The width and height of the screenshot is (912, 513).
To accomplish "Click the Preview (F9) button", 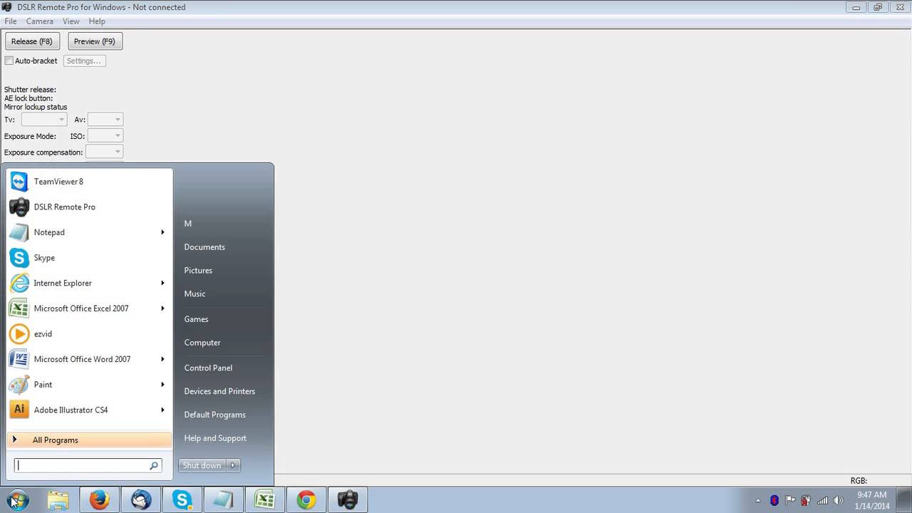I will pyautogui.click(x=94, y=41).
